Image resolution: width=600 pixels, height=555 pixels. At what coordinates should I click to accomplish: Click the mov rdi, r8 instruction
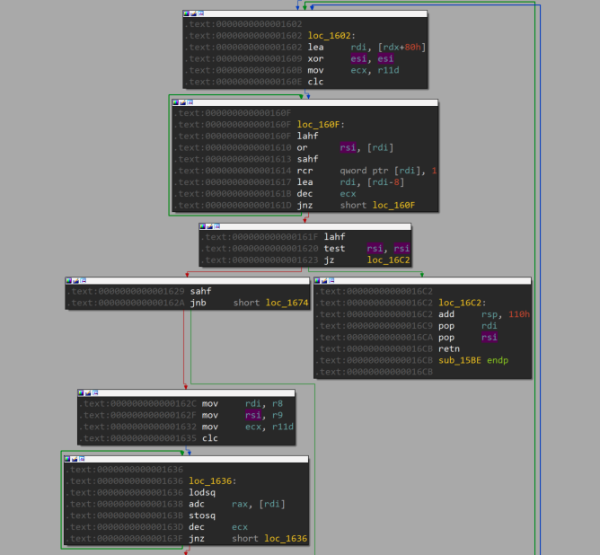[243, 403]
